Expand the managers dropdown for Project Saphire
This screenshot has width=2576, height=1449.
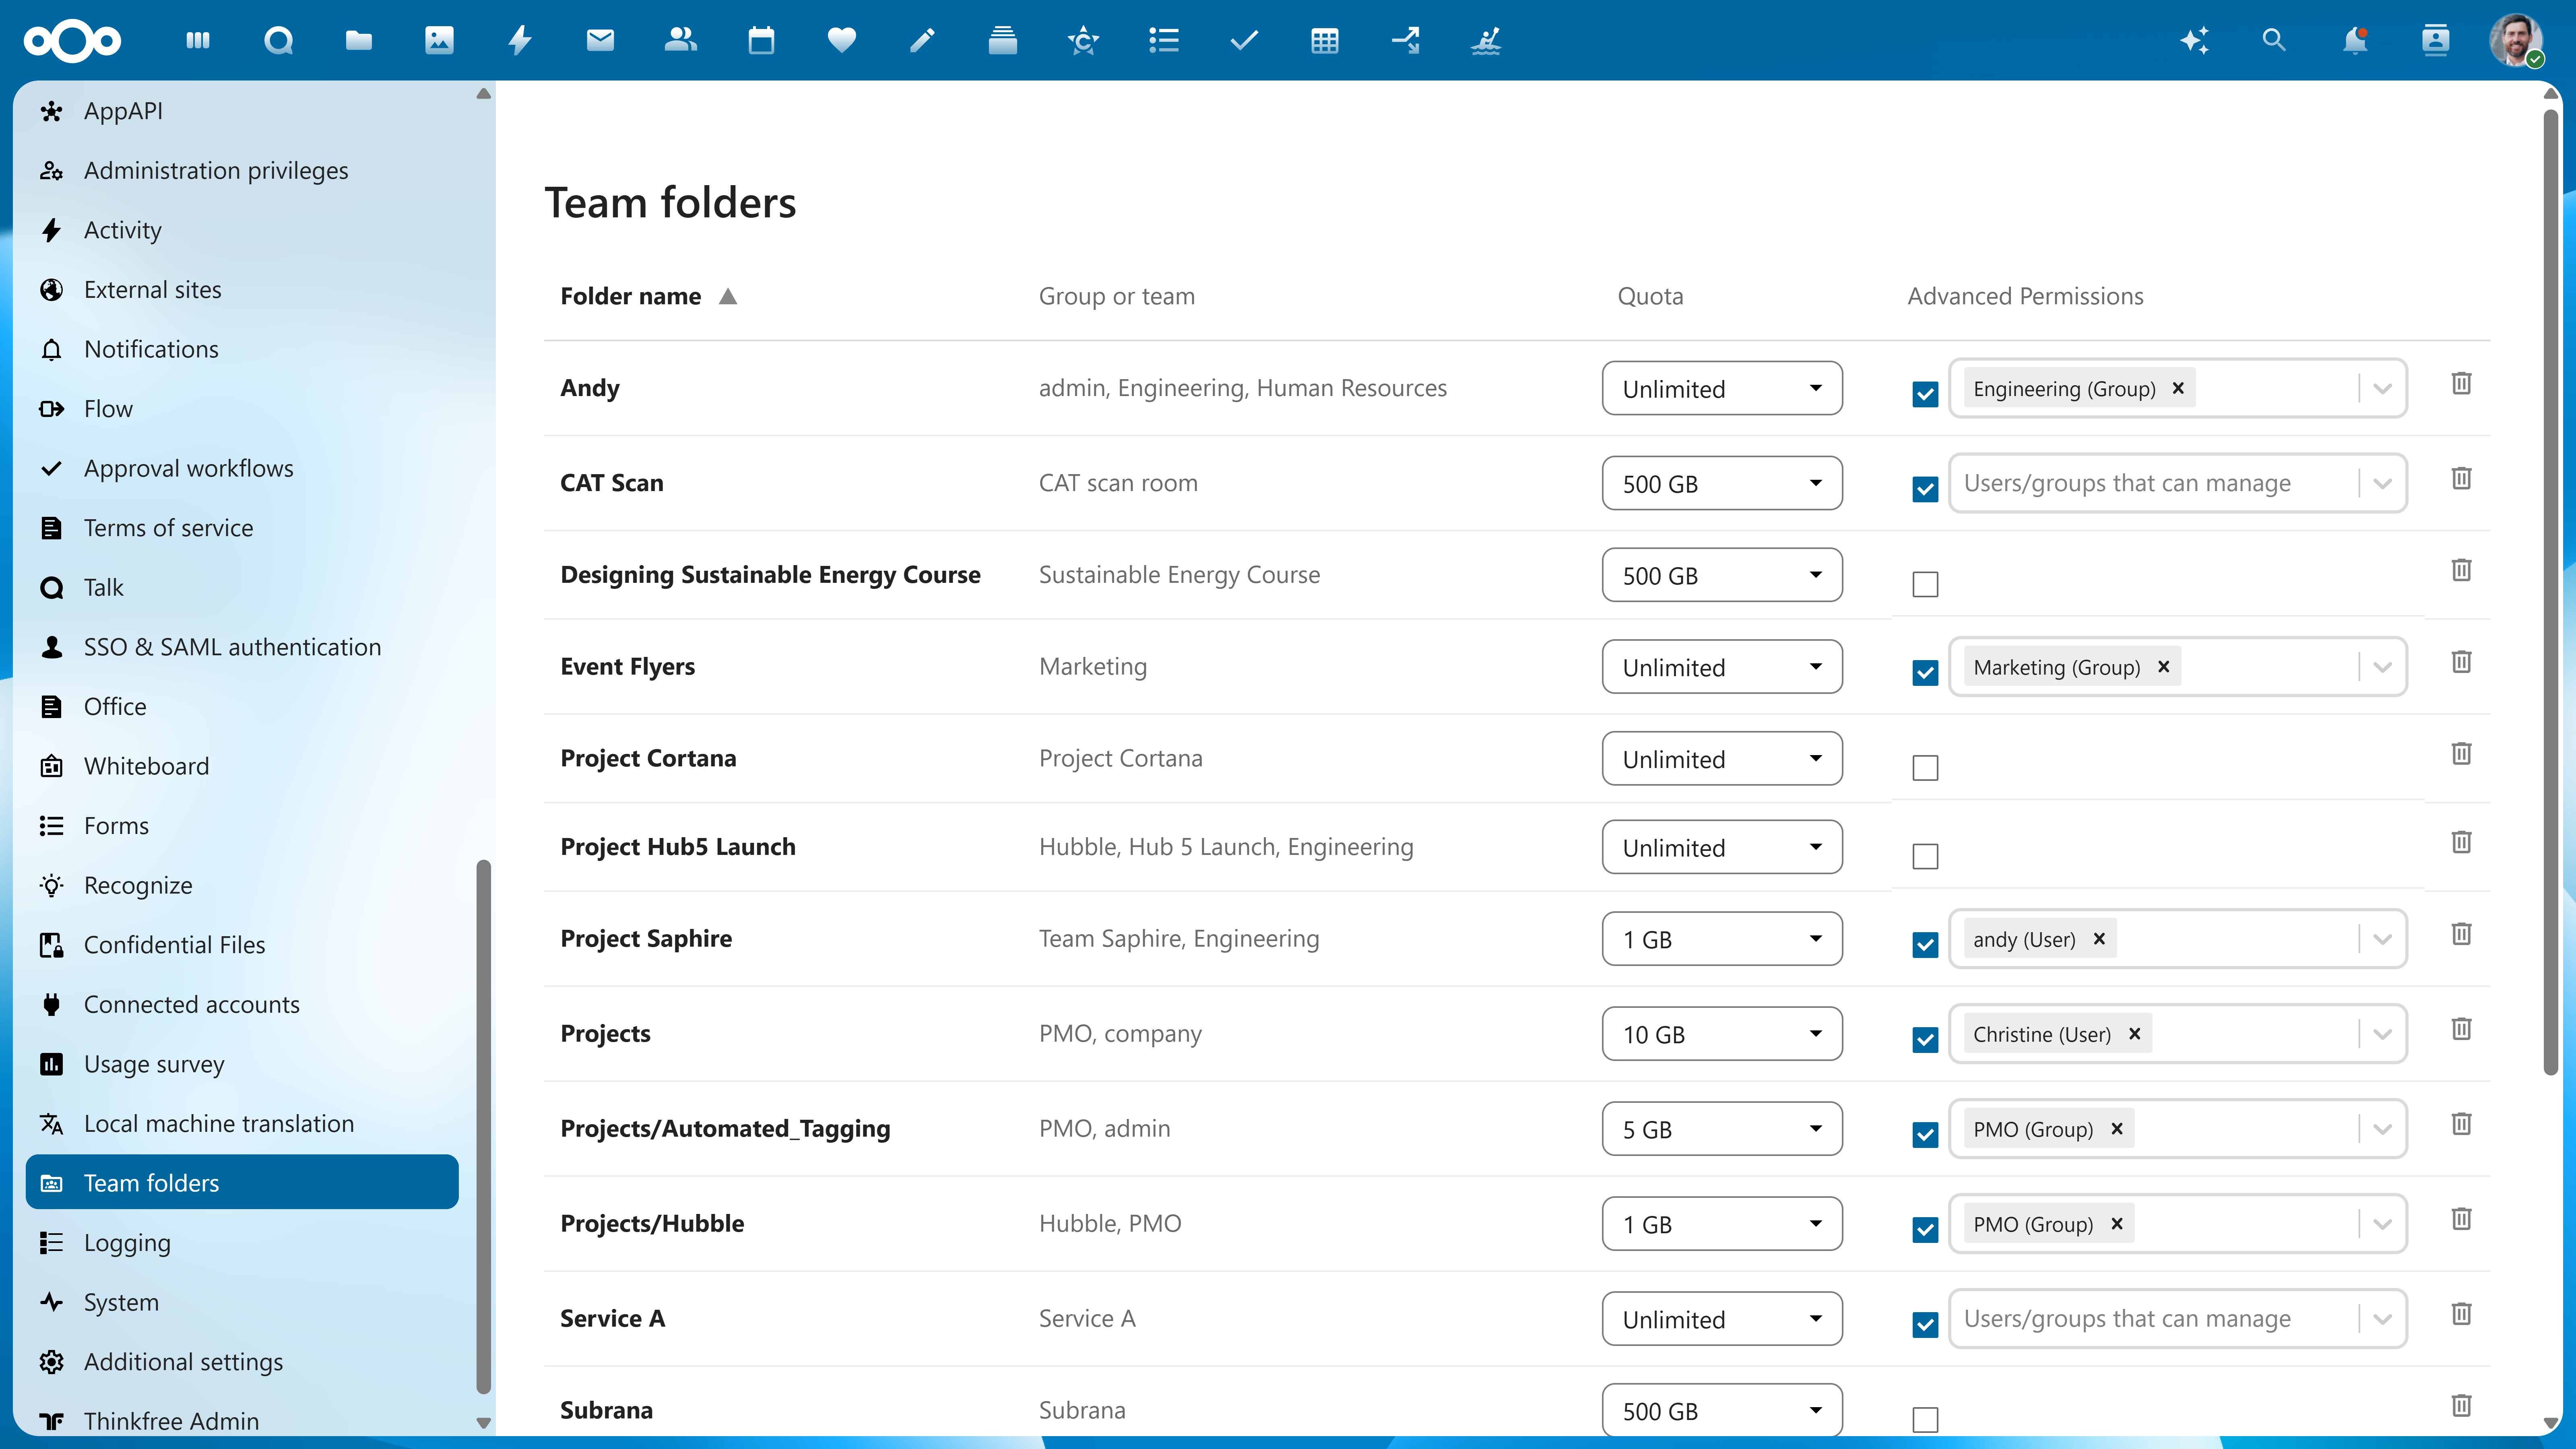[2382, 939]
